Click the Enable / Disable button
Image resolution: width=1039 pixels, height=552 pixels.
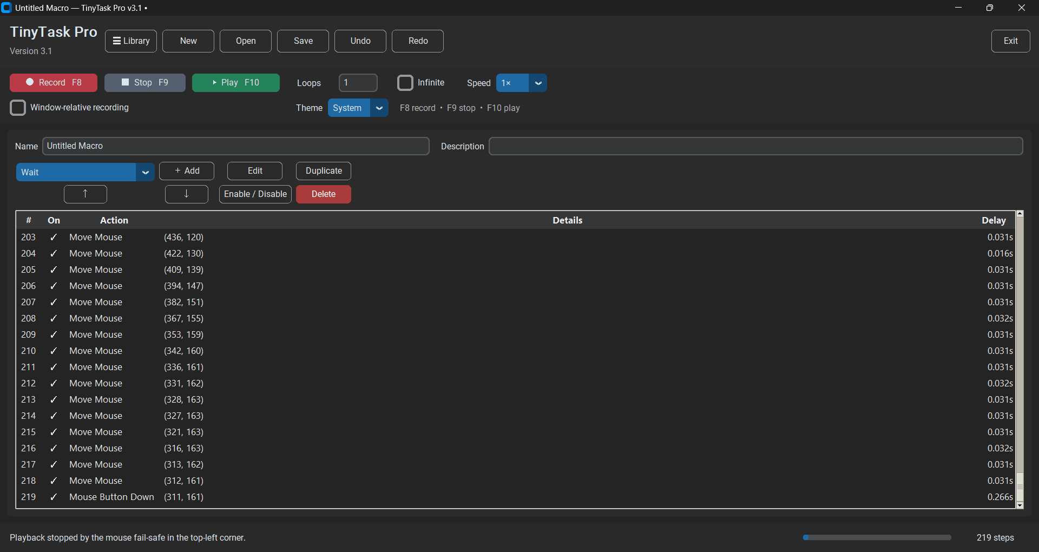pyautogui.click(x=255, y=194)
